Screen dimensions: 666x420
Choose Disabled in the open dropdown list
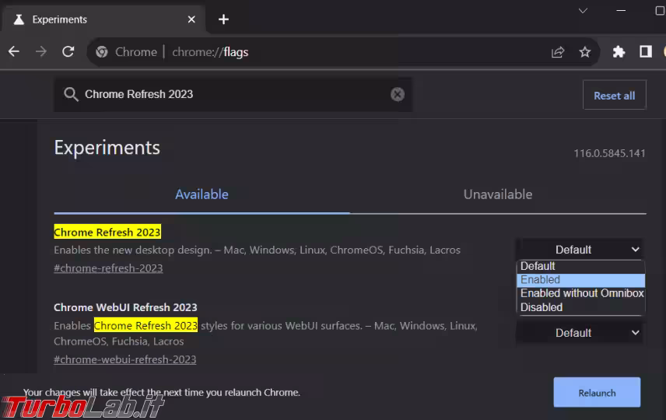tap(580, 307)
